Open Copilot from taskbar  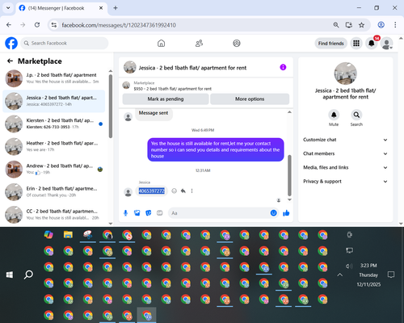48,235
